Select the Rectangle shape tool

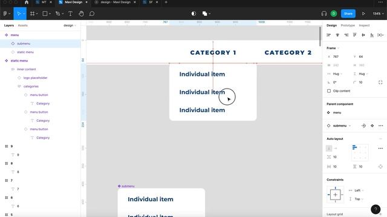point(45,14)
